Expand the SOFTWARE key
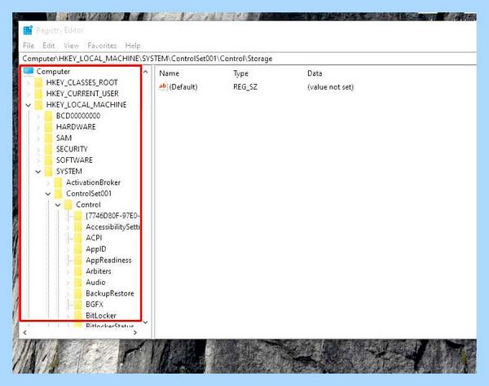This screenshot has width=489, height=386. [x=38, y=160]
